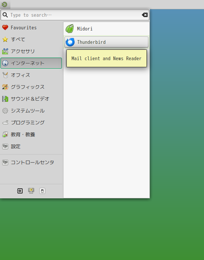Click the shutdown power icon
Image resolution: width=204 pixels, height=260 pixels.
coord(42,191)
